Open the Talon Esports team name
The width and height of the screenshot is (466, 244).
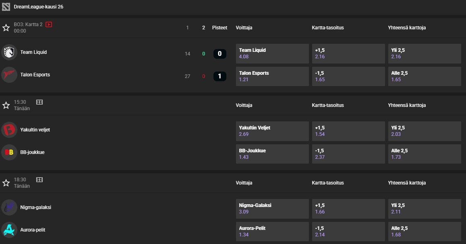click(35, 75)
